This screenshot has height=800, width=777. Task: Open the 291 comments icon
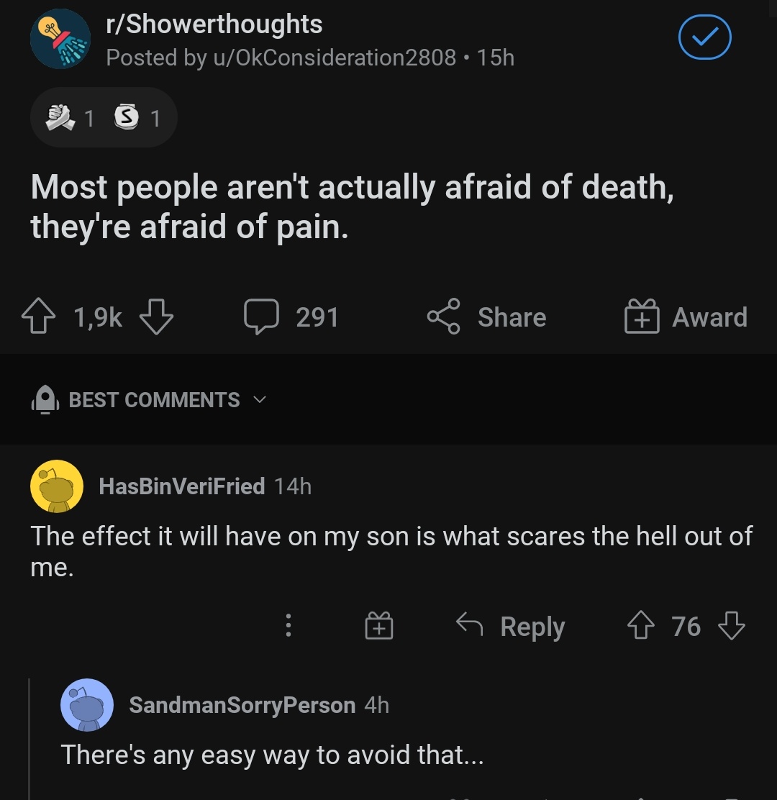262,317
